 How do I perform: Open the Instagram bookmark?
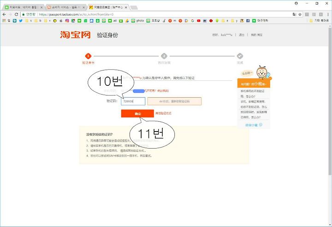point(67,21)
